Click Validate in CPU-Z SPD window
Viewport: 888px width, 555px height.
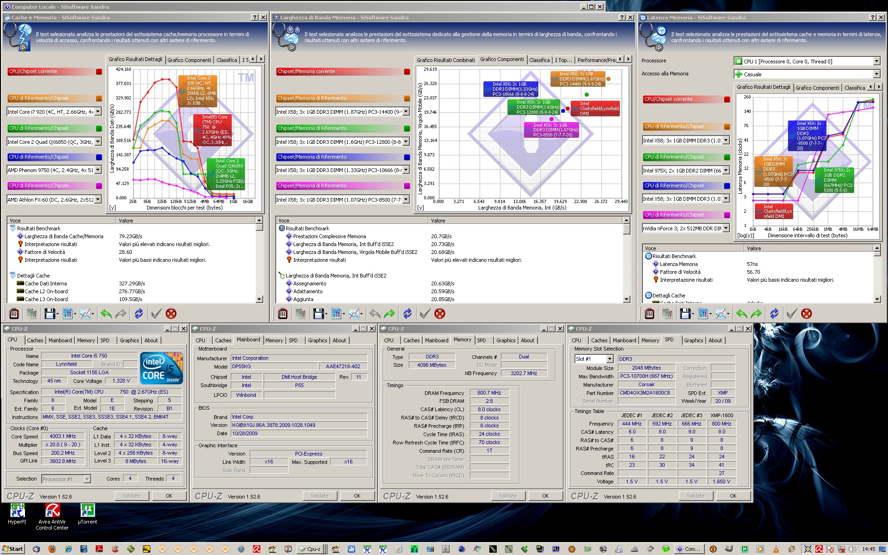695,496
